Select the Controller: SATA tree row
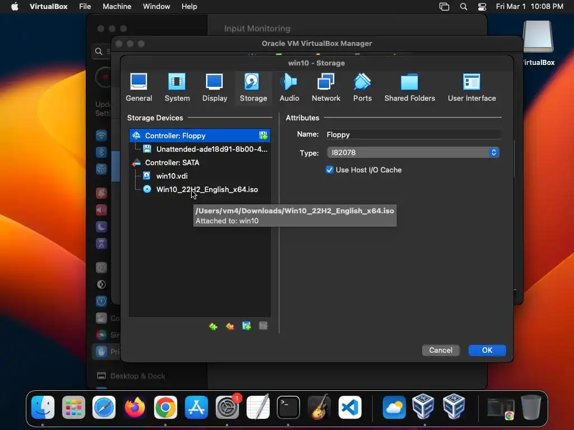The width and height of the screenshot is (574, 430). click(200, 163)
